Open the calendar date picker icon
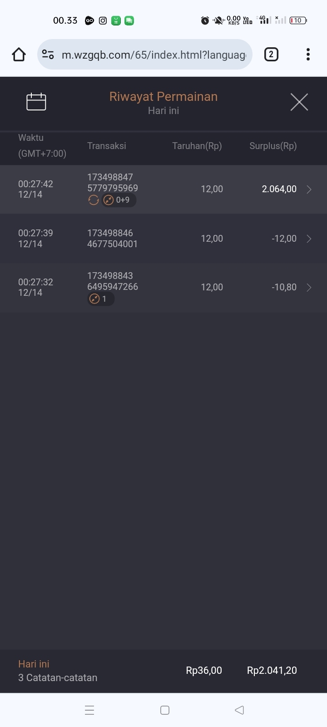 tap(36, 102)
